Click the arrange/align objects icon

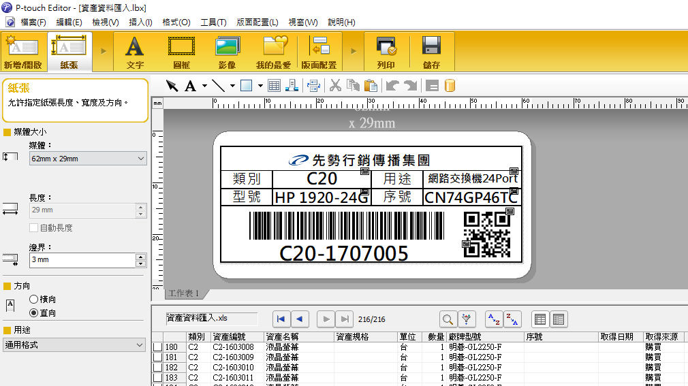point(292,86)
